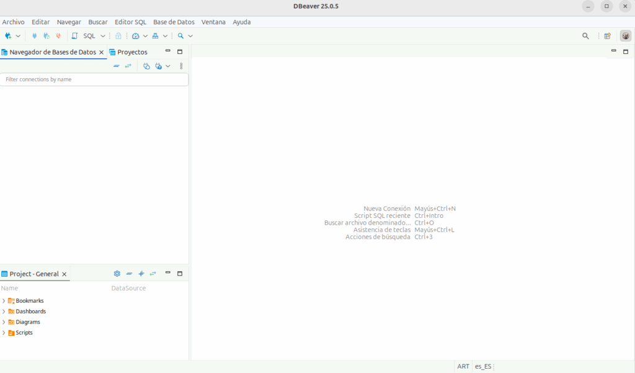The width and height of the screenshot is (635, 373).
Task: Toggle link with editor in the Project panel
Action: [153, 274]
